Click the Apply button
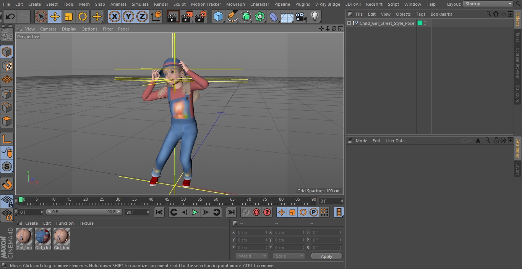522x269 pixels. (x=326, y=256)
